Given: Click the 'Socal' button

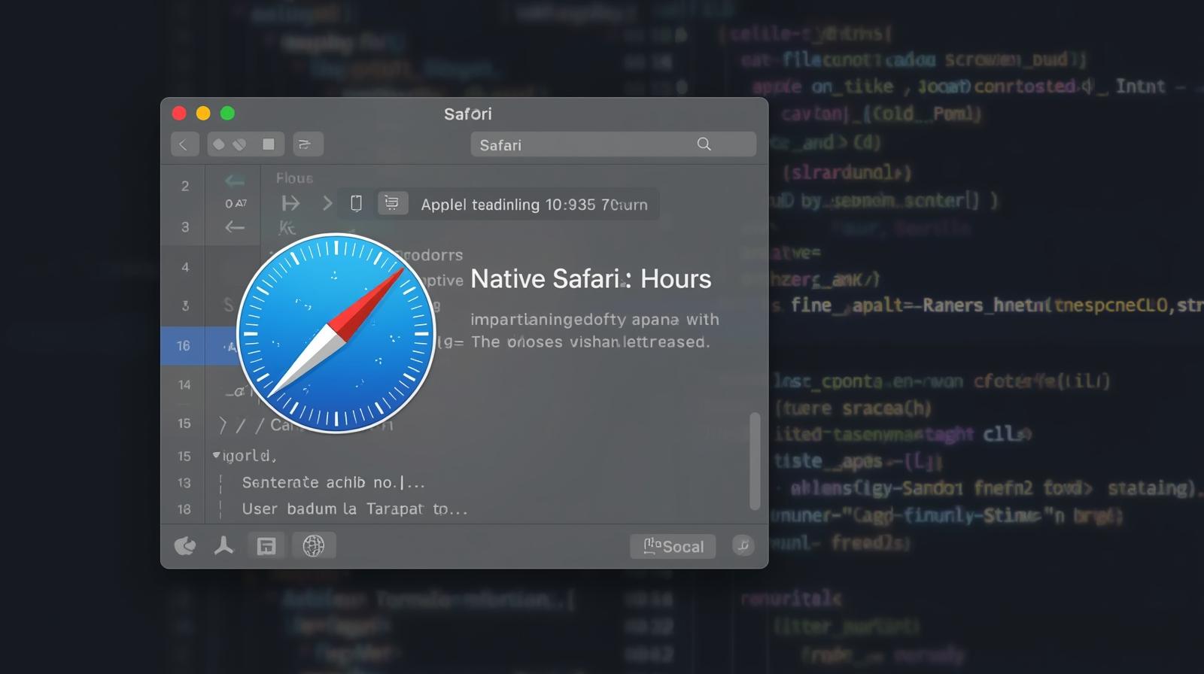Looking at the screenshot, I should point(673,546).
